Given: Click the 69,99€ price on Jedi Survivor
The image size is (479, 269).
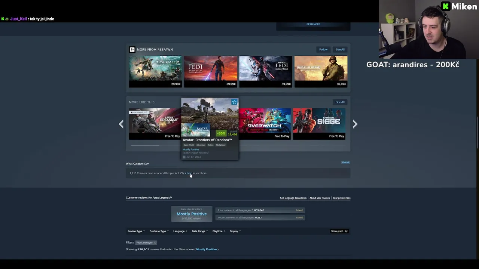Looking at the screenshot, I should point(231,84).
